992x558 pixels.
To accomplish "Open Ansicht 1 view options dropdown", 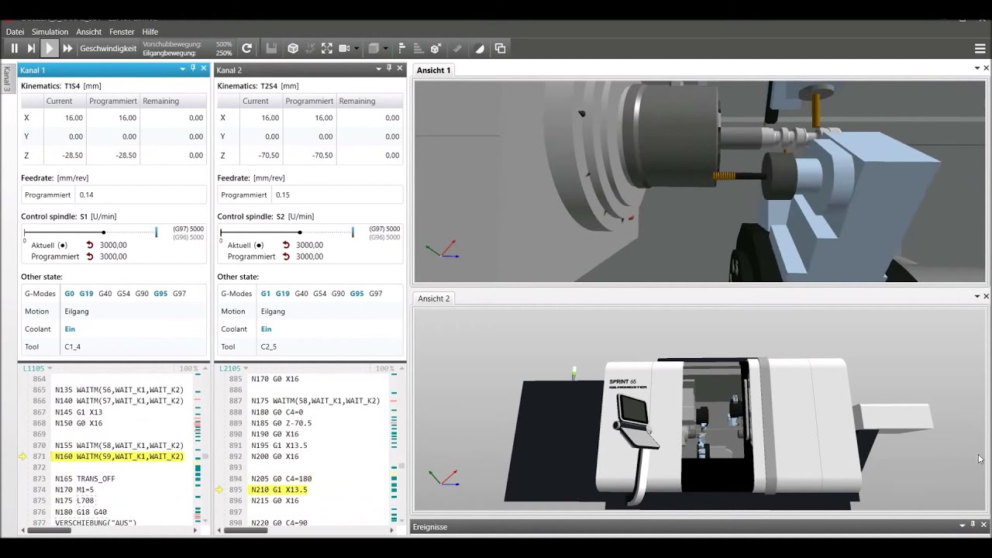I will click(977, 68).
